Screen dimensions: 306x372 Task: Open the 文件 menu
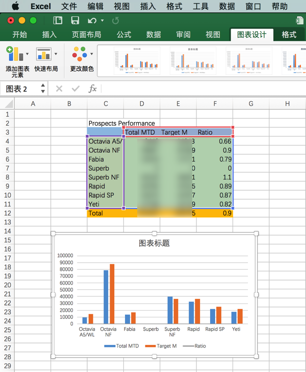(x=69, y=6)
